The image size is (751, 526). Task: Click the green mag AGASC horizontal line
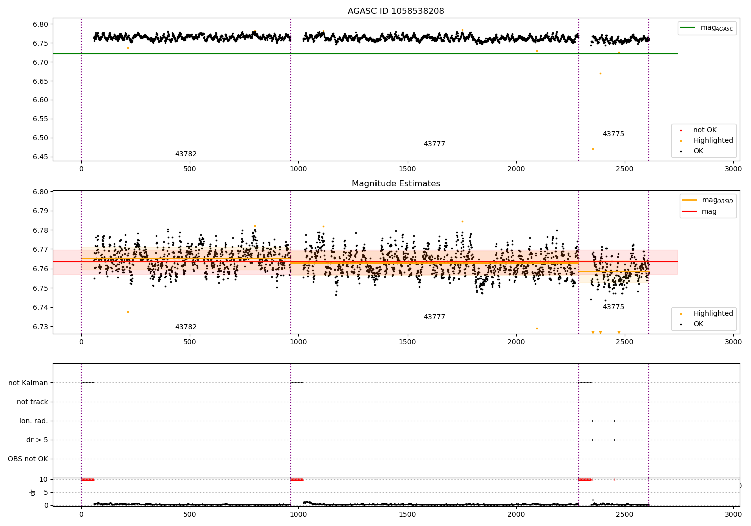pos(365,54)
